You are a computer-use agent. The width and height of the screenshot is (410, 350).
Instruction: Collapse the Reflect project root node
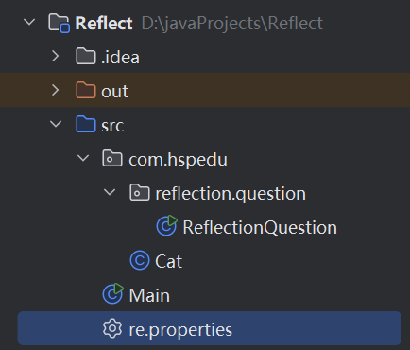[29, 22]
